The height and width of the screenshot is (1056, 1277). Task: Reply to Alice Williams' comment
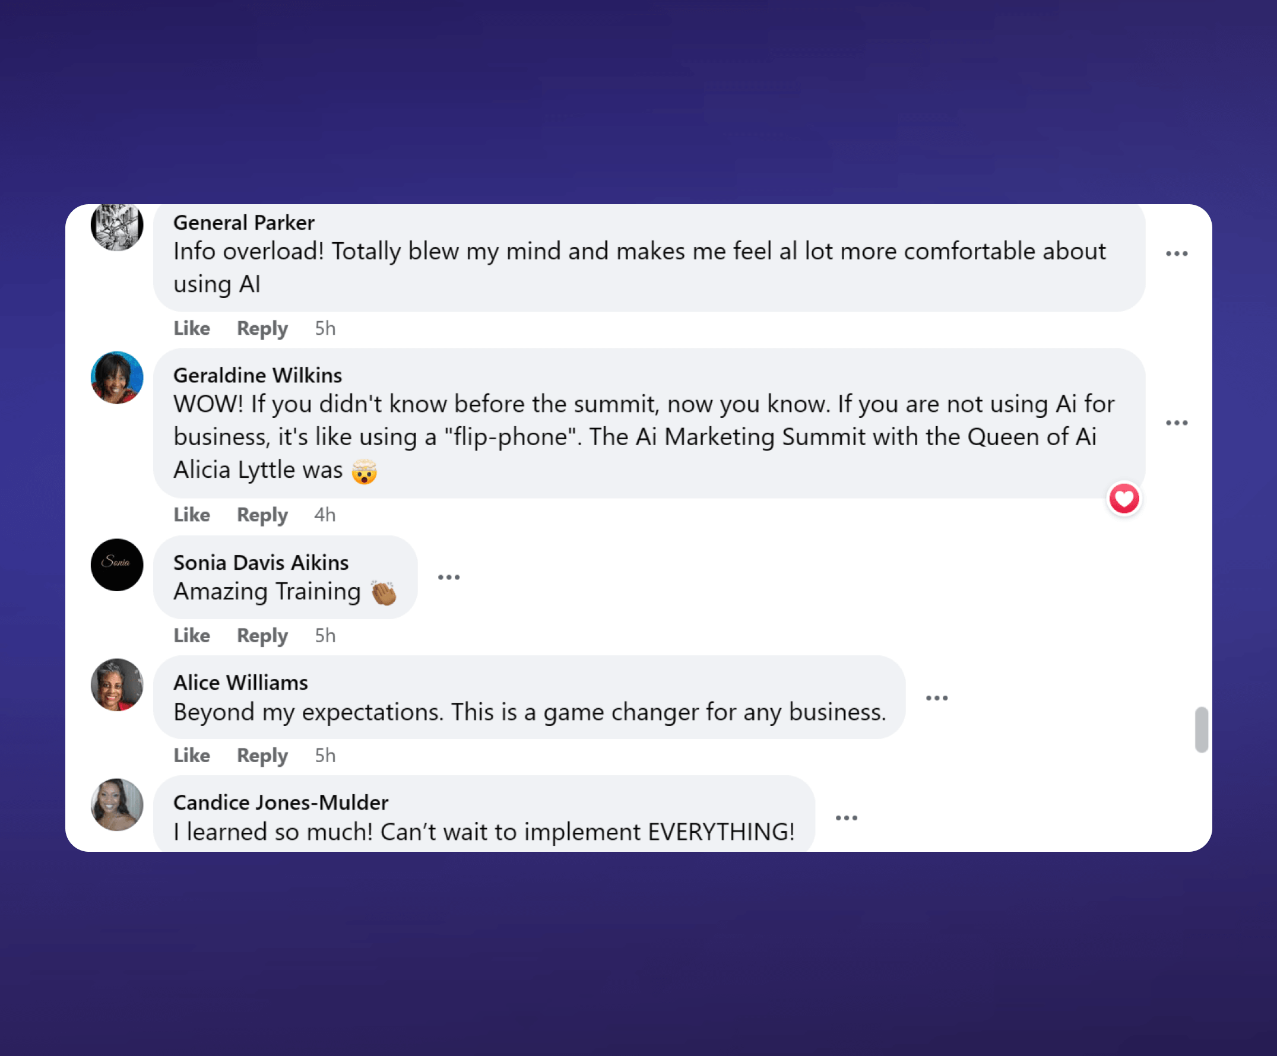coord(262,756)
